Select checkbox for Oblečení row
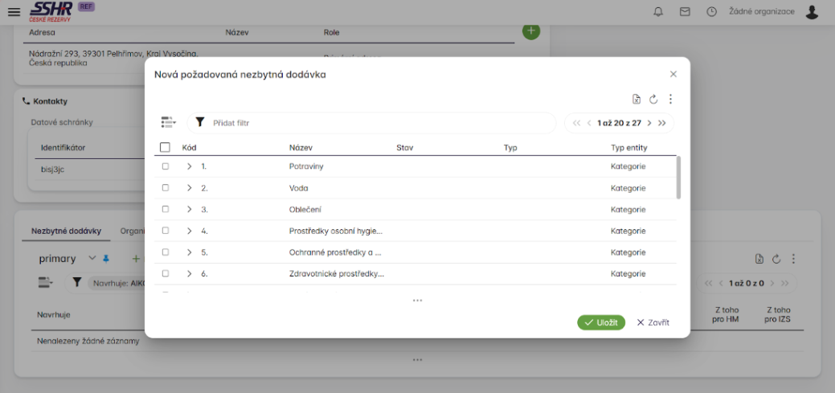 (x=166, y=210)
